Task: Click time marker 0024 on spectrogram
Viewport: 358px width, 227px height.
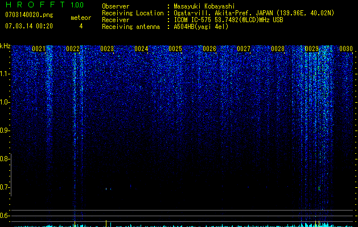Action: 141,49
